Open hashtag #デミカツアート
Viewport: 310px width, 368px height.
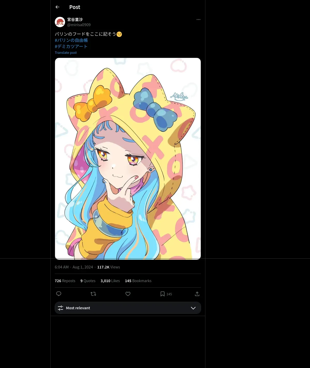71,47
